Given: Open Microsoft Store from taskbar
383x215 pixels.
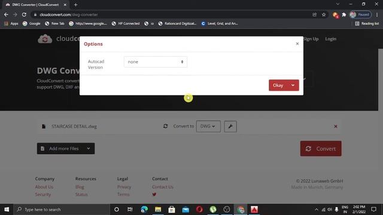Looking at the screenshot, I should (172, 210).
